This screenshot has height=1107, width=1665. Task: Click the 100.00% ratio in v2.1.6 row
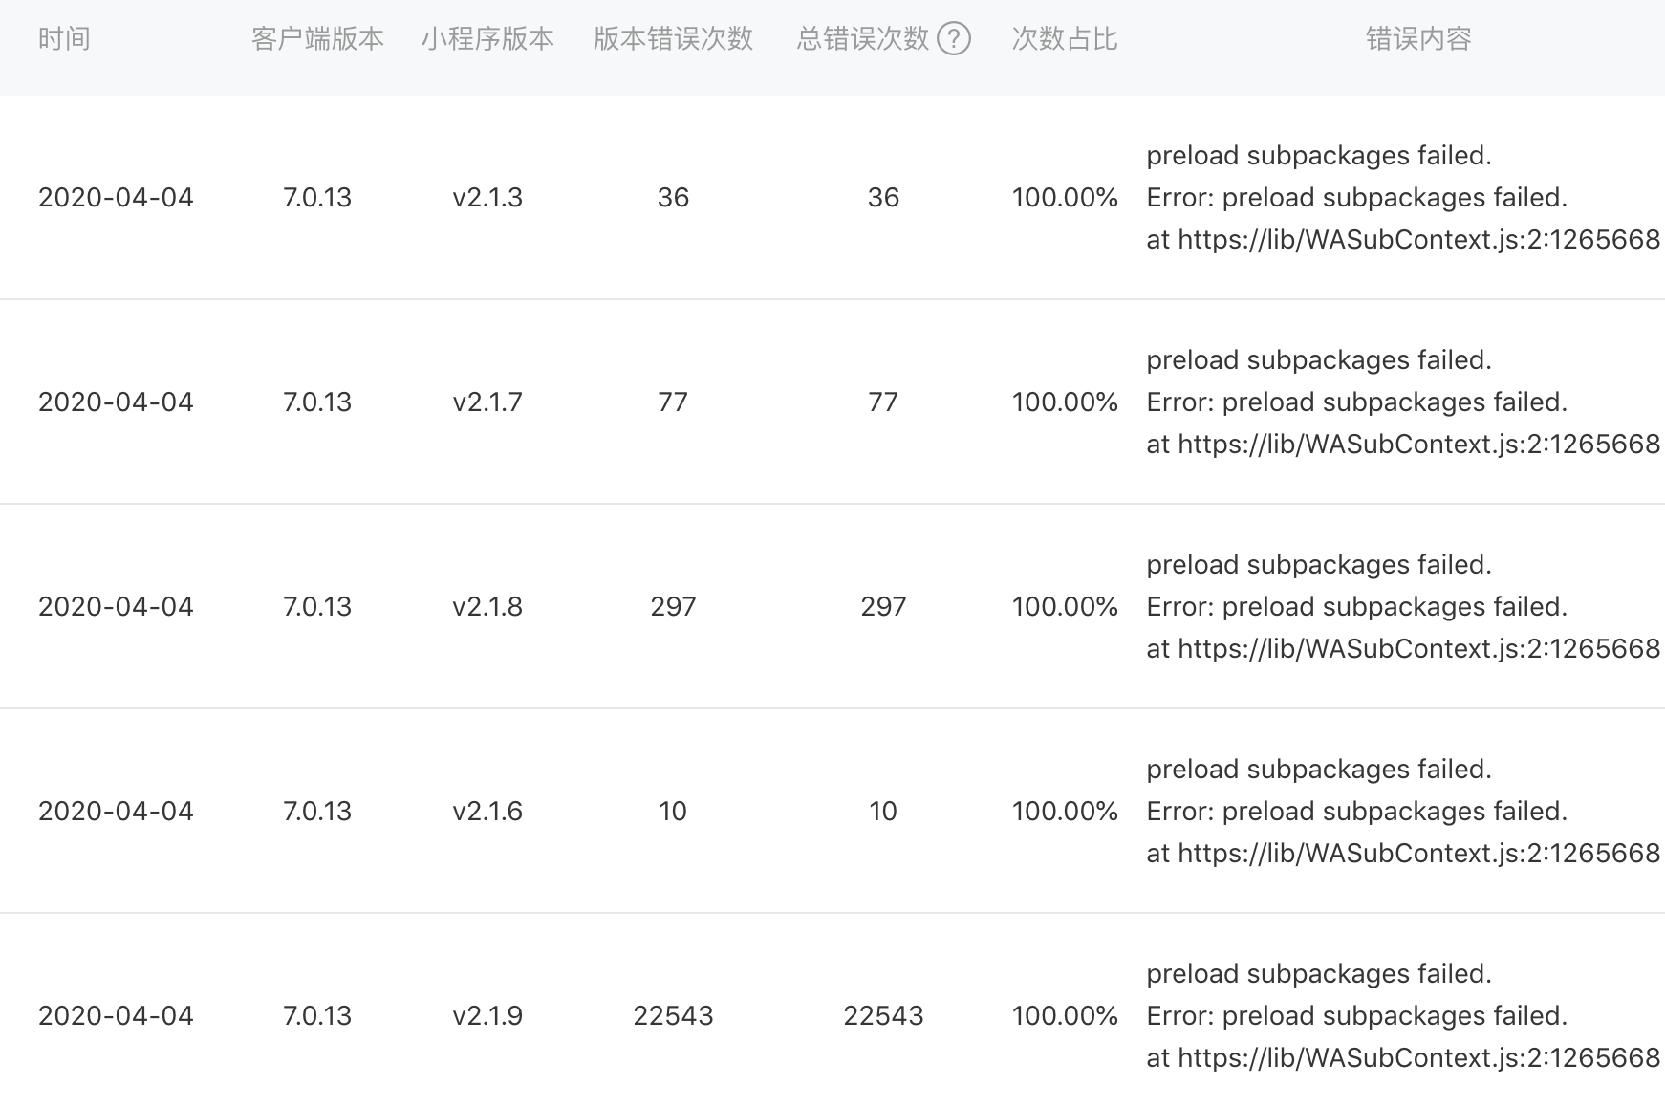1065,812
